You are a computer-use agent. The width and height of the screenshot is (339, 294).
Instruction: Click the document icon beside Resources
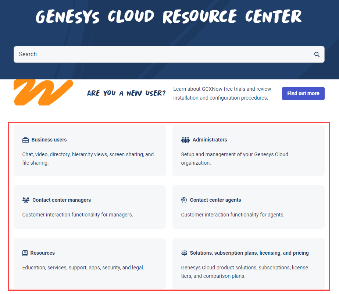click(25, 253)
